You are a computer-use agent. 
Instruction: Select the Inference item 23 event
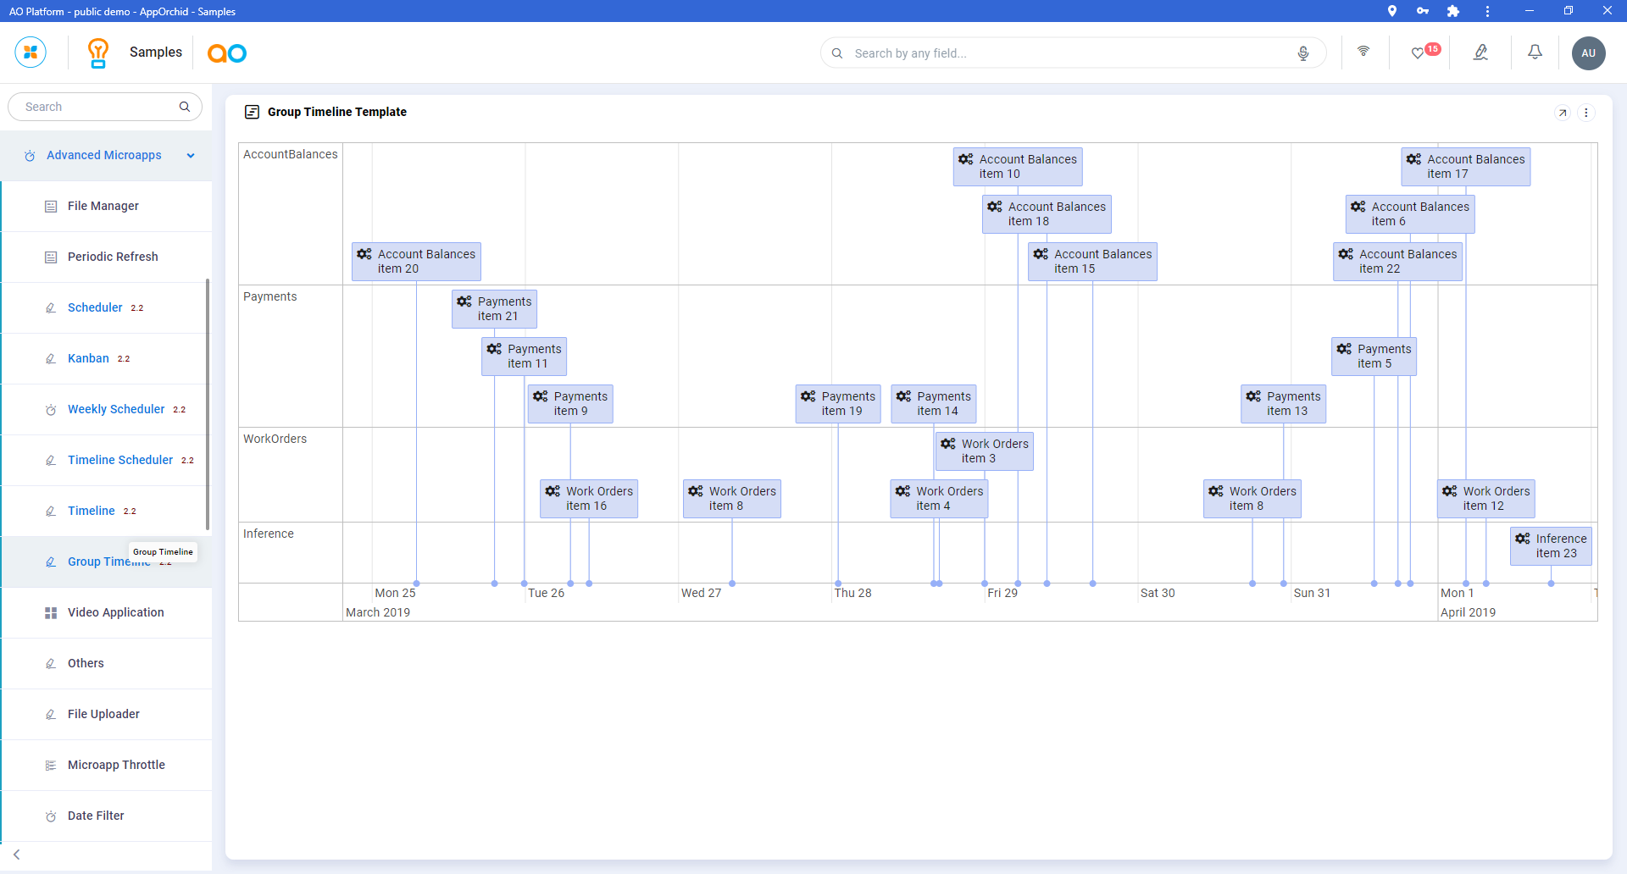point(1550,545)
